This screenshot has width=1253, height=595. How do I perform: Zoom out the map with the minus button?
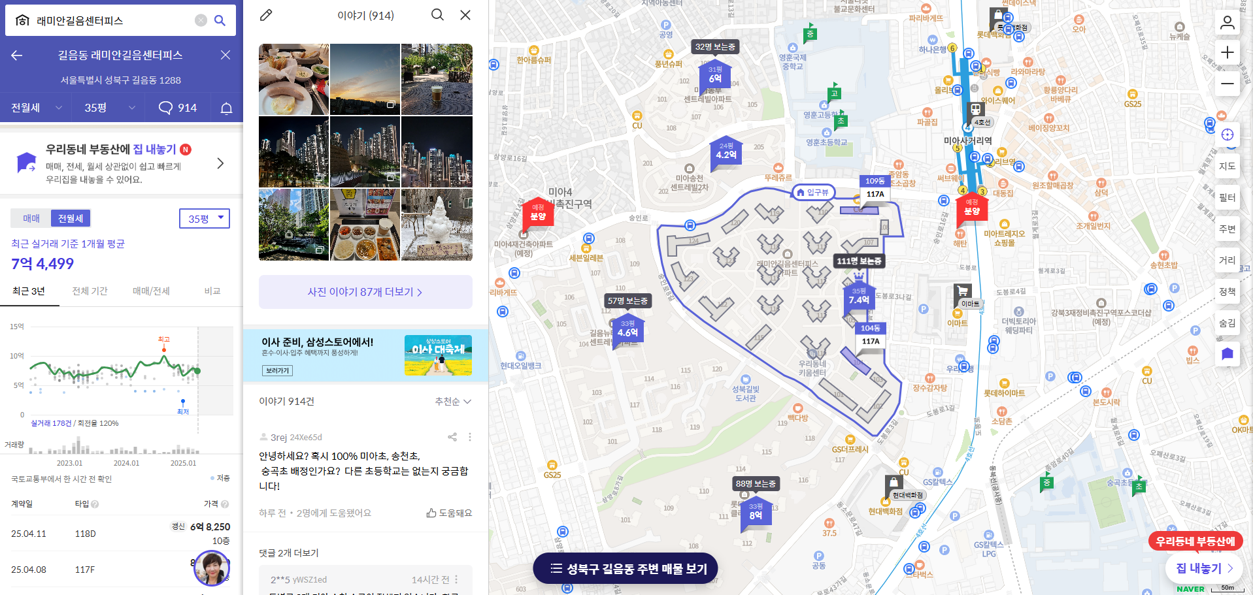(x=1228, y=84)
